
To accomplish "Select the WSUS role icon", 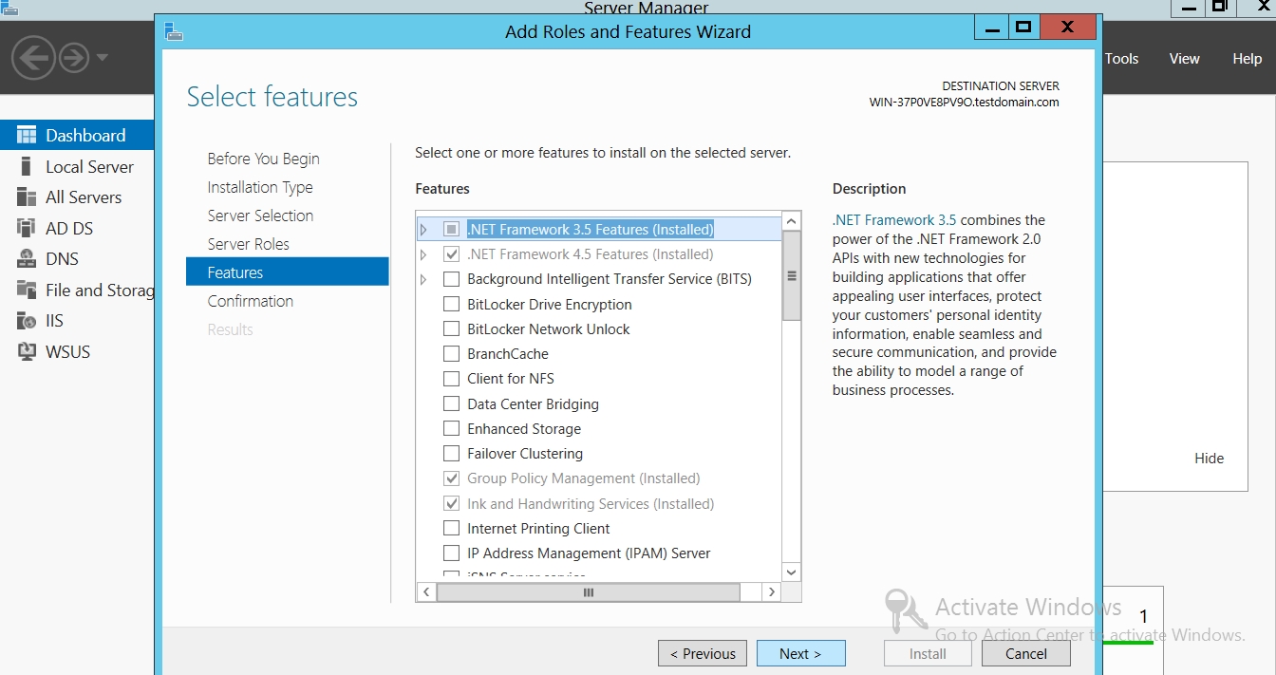I will (27, 351).
